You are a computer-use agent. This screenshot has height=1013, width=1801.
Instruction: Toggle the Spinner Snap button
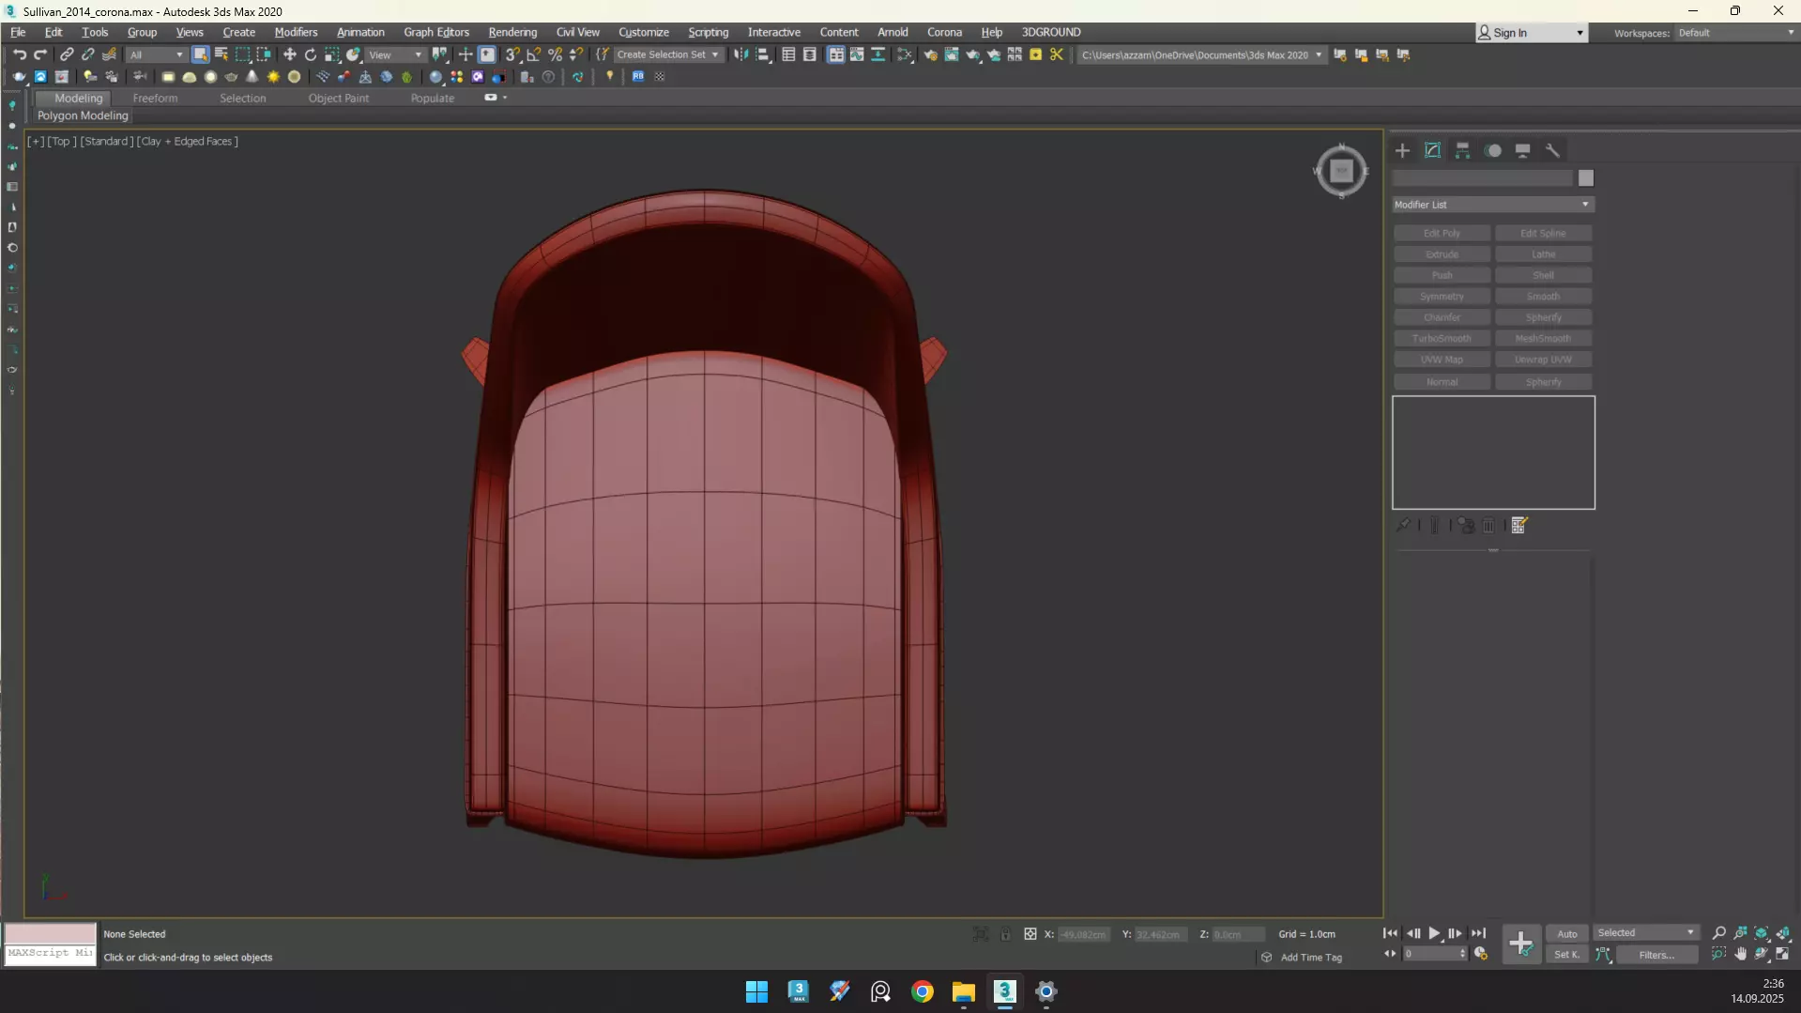click(576, 54)
